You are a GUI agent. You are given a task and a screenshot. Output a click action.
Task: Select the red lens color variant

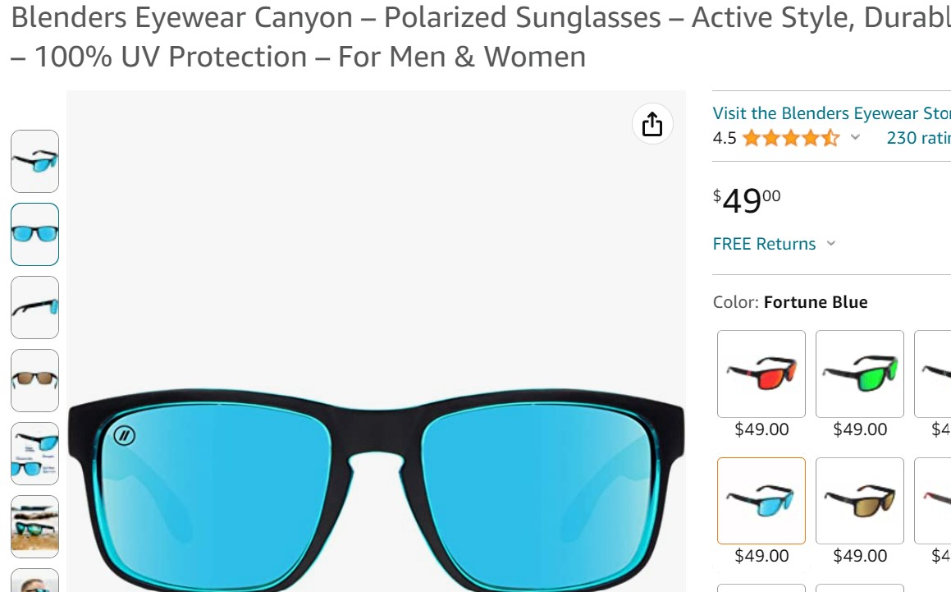[760, 374]
